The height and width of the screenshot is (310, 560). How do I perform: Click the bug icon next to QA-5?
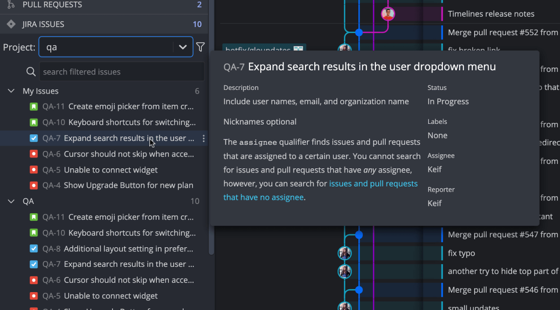(34, 170)
